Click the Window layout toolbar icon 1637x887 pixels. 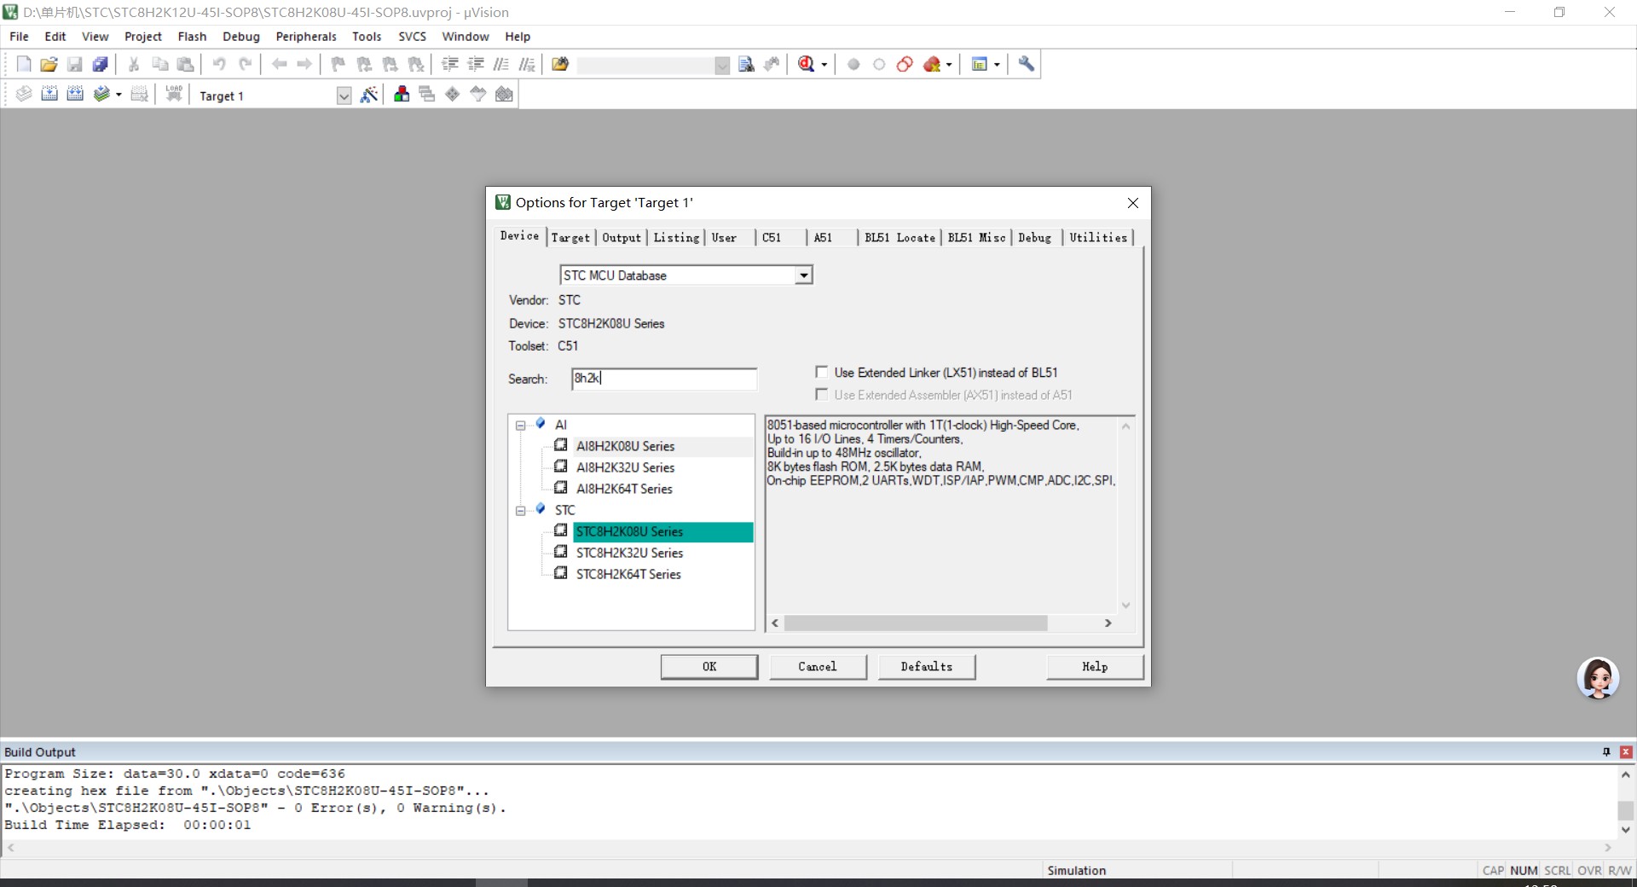tap(980, 64)
